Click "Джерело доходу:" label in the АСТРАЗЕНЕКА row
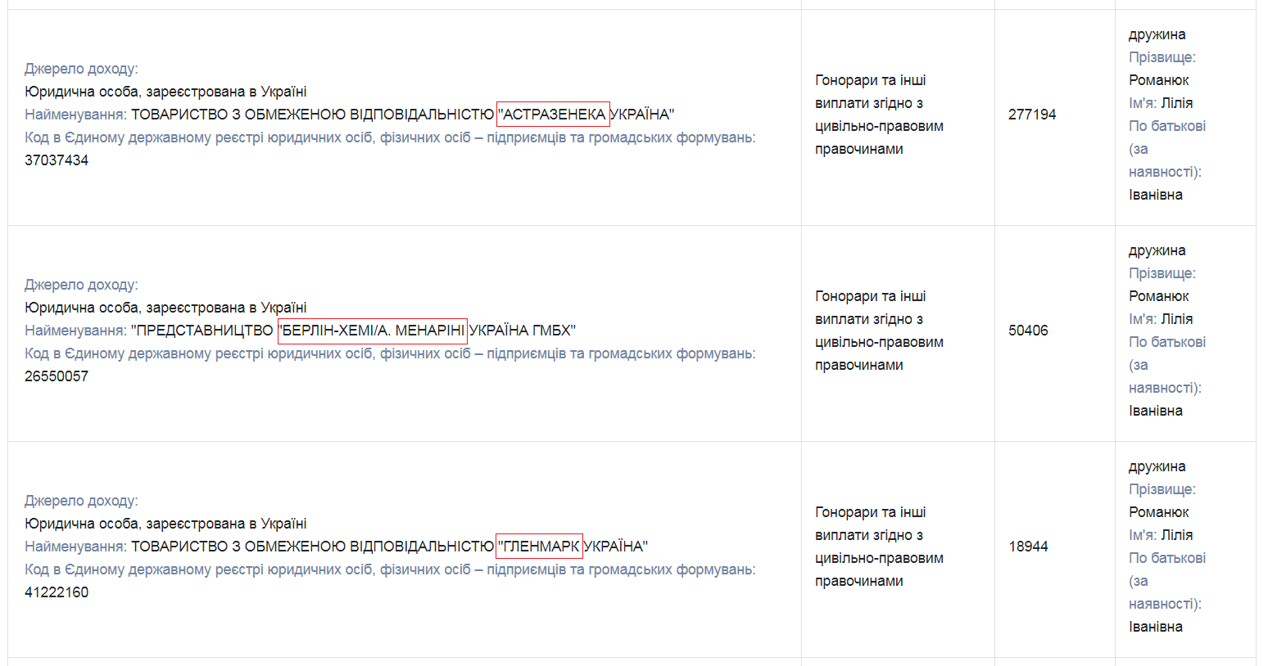Viewport: 1268px width, 666px height. tap(81, 69)
